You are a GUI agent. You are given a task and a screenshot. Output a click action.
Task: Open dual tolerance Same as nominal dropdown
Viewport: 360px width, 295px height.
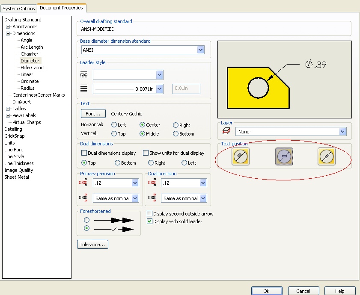pyautogui.click(x=203, y=198)
